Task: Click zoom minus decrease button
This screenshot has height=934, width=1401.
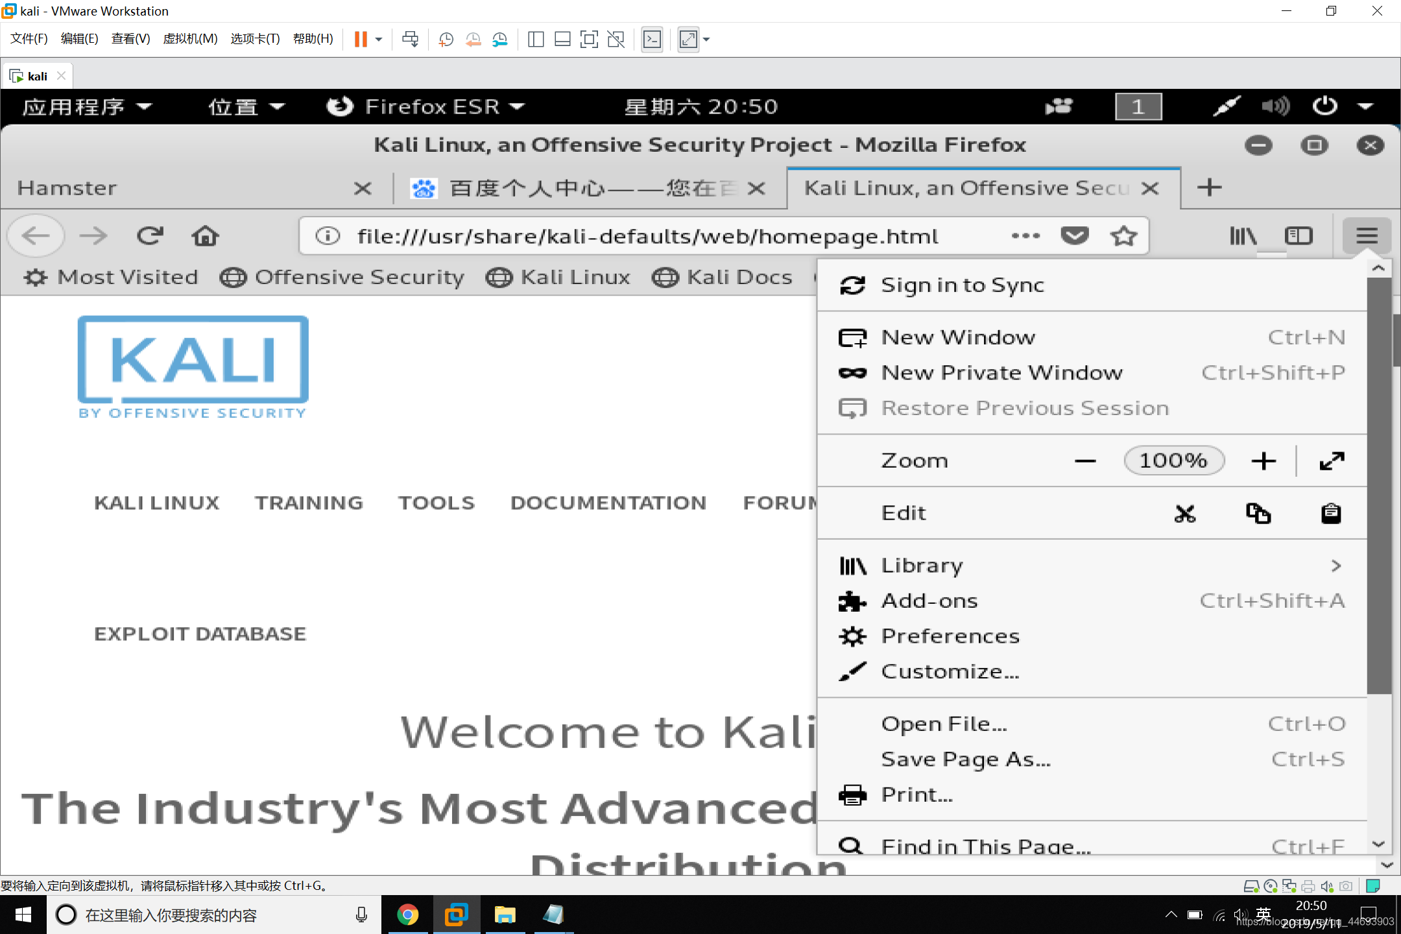Action: point(1084,461)
